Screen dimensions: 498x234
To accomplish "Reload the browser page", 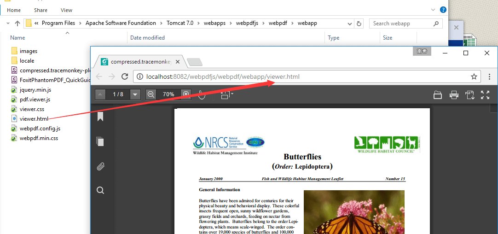I will click(x=125, y=76).
